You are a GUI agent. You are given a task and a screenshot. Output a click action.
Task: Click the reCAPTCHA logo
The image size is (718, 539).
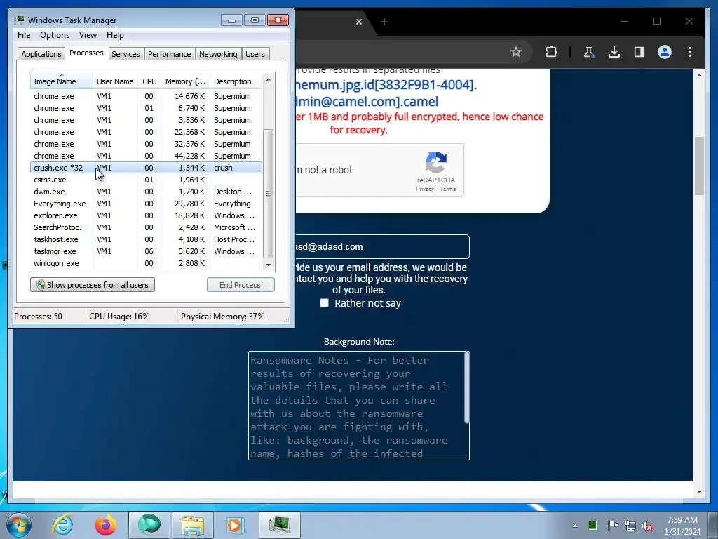click(436, 162)
